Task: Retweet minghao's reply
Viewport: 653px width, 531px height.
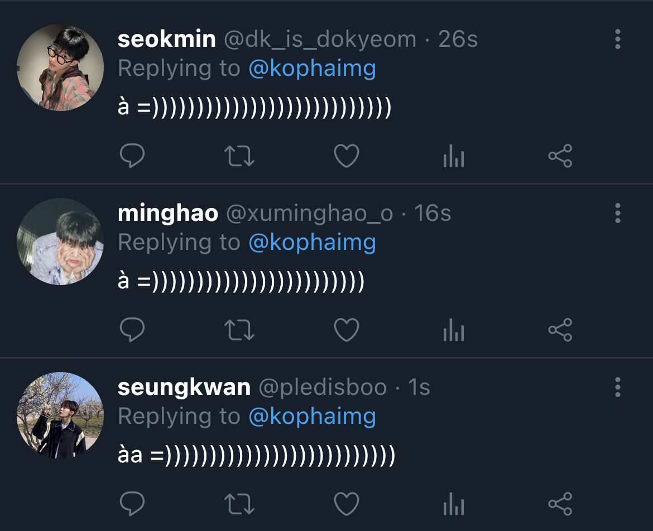Action: coord(239,330)
